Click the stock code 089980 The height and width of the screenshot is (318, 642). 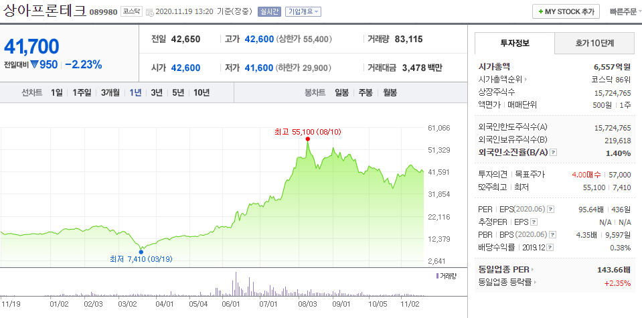pos(104,12)
